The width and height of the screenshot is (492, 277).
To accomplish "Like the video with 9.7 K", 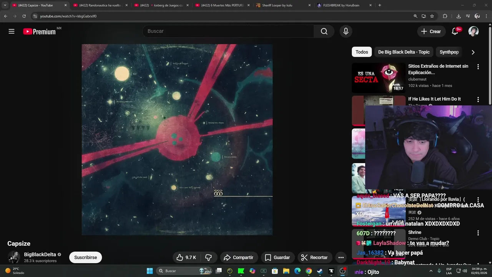I will 186,257.
